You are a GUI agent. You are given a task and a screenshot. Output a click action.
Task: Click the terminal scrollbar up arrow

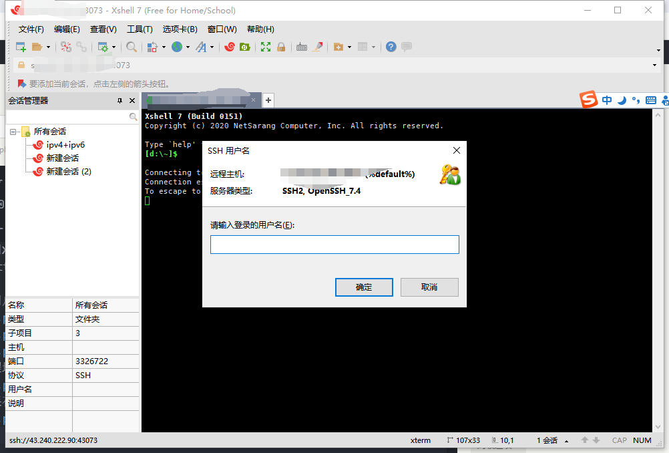pos(658,115)
